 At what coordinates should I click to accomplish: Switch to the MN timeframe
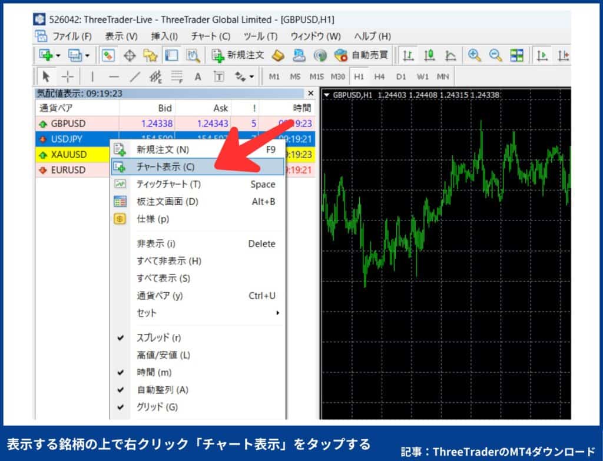[443, 77]
